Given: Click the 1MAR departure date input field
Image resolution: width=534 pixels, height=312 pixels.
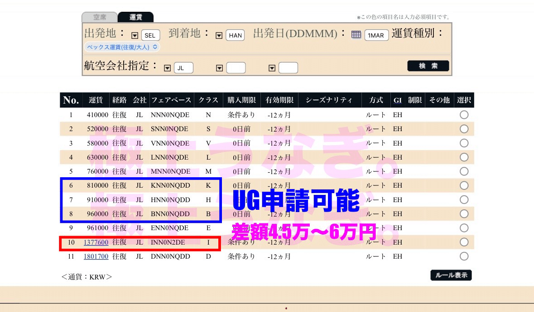Looking at the screenshot, I should click(376, 34).
